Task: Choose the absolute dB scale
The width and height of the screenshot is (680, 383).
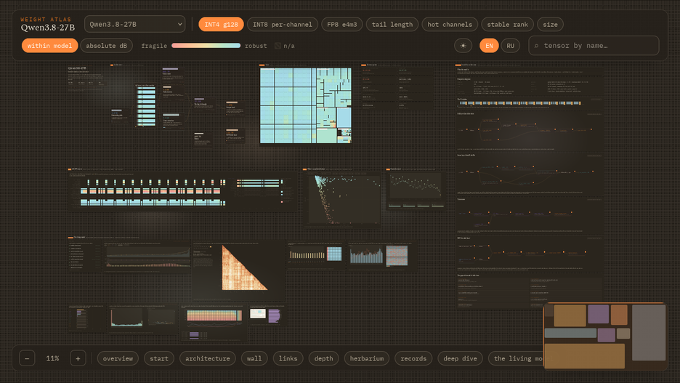Action: [106, 46]
